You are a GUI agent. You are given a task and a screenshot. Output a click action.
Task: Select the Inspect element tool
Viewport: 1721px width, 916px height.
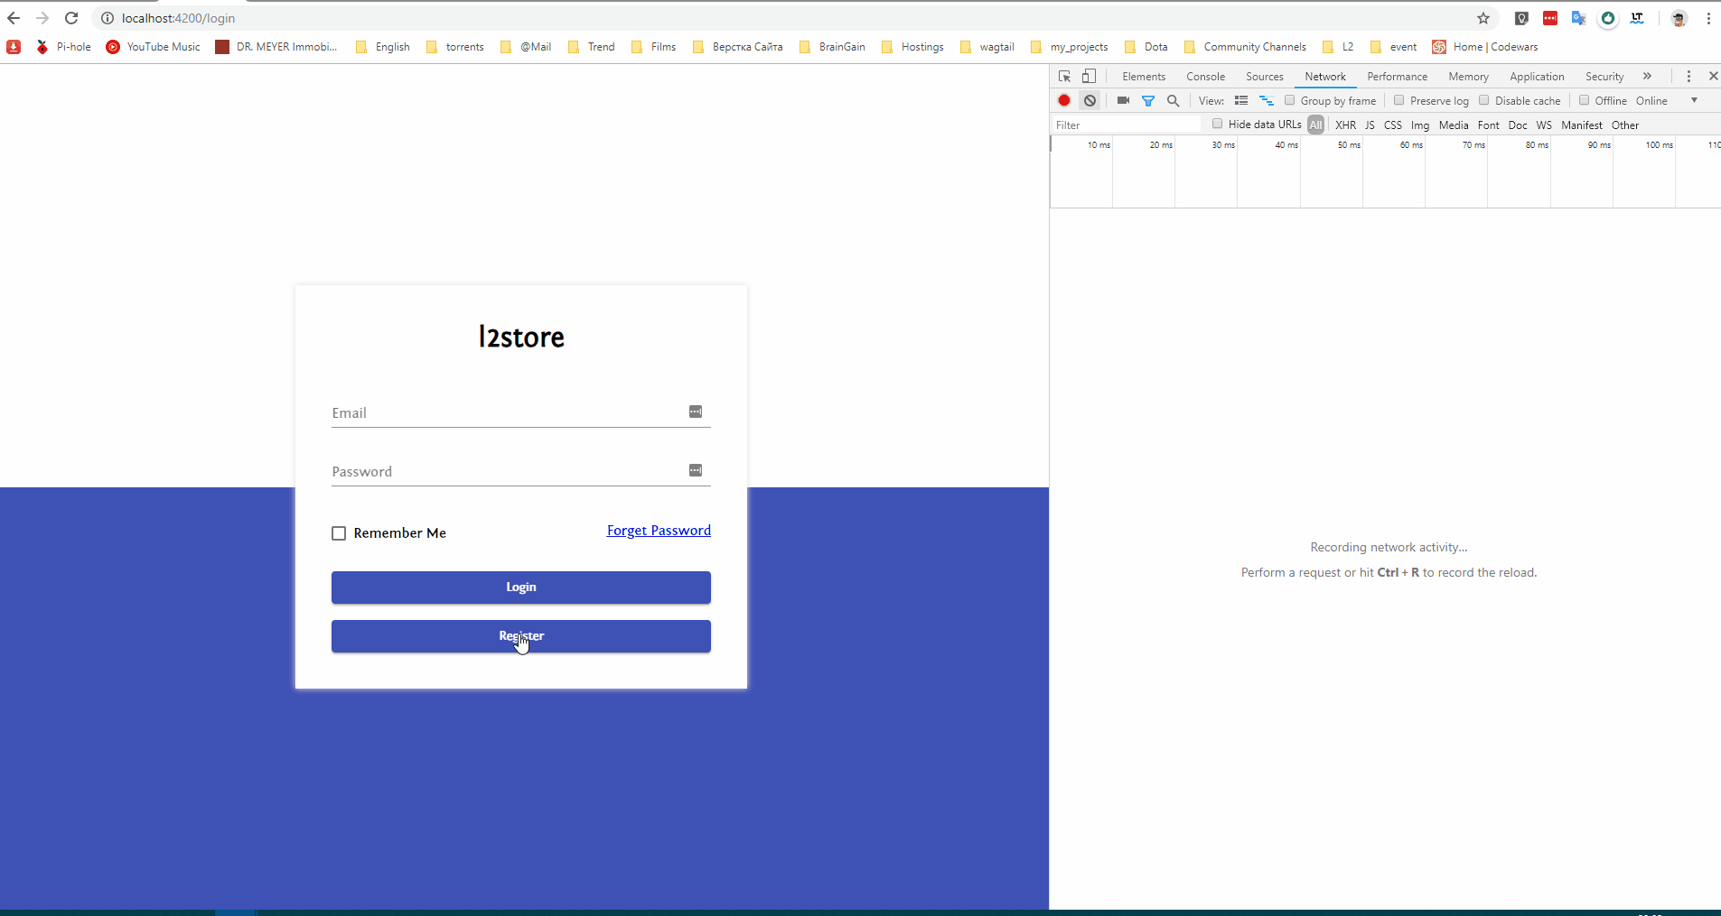point(1062,77)
